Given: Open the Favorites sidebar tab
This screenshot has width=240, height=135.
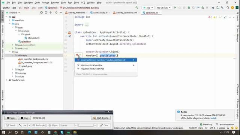Looking at the screenshot, I should (x=3, y=95).
